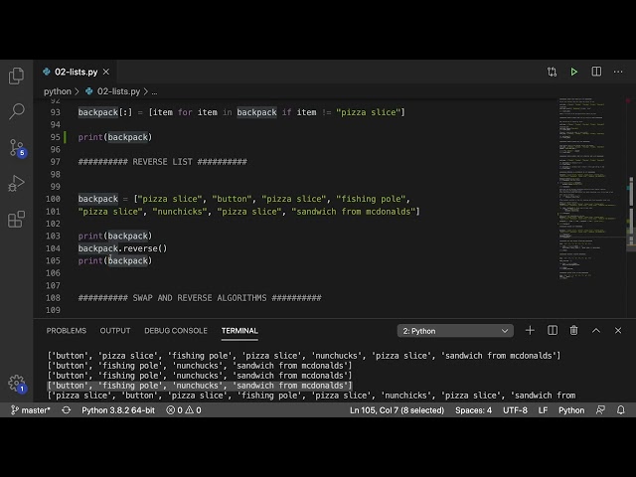Image resolution: width=636 pixels, height=477 pixels.
Task: Change encoding via UTF-8 status item
Action: [515, 410]
